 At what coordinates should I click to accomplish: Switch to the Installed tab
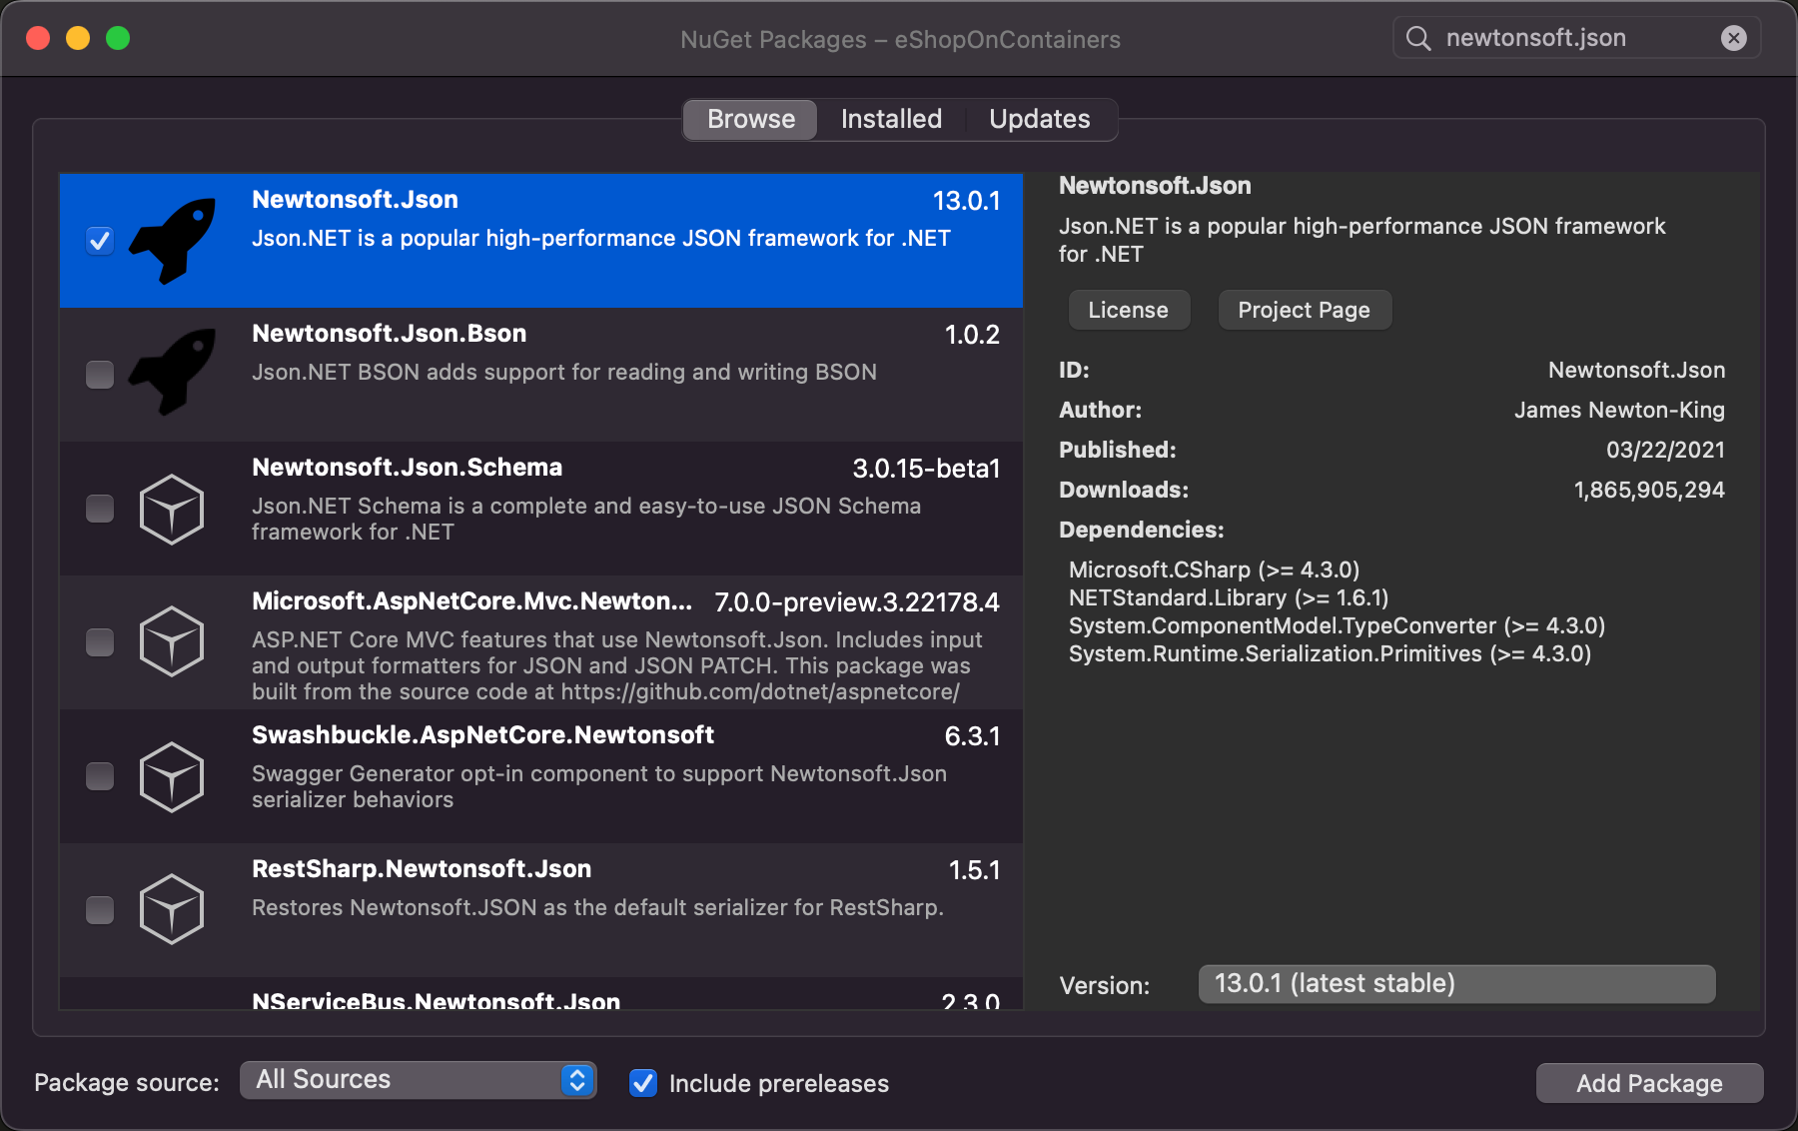tap(891, 119)
